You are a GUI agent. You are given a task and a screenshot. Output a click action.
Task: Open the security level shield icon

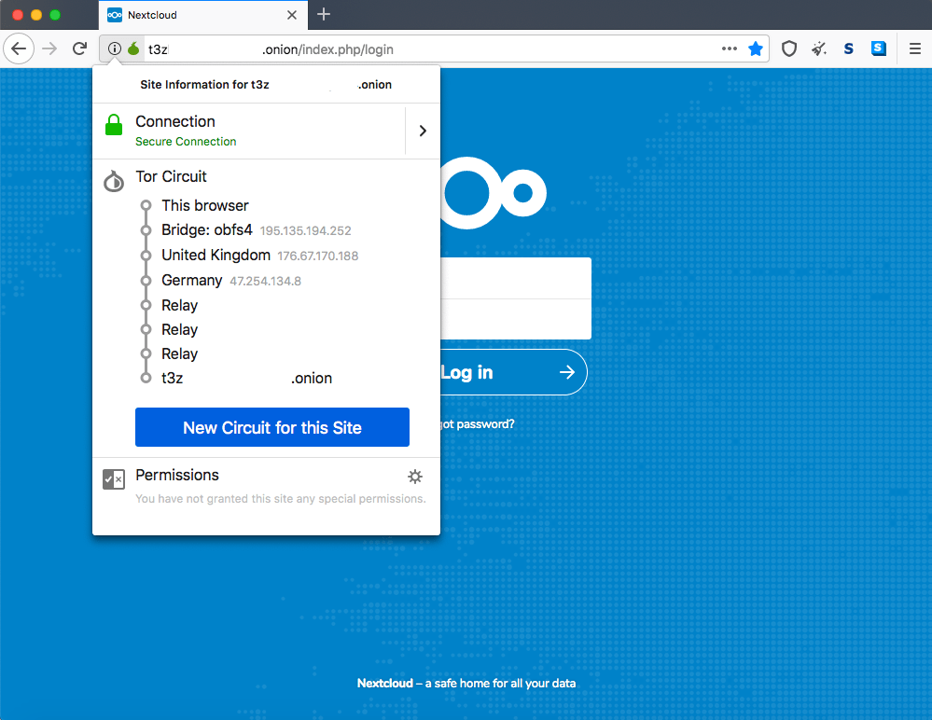click(x=788, y=48)
